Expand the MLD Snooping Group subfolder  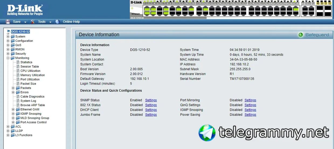point(13,118)
